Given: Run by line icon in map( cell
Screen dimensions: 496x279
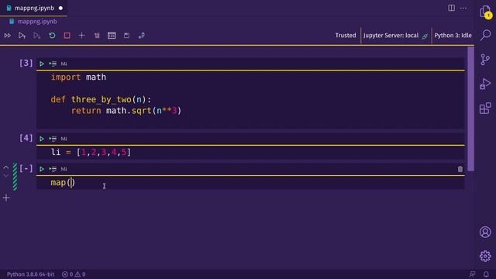Looking at the screenshot, I should tap(53, 169).
